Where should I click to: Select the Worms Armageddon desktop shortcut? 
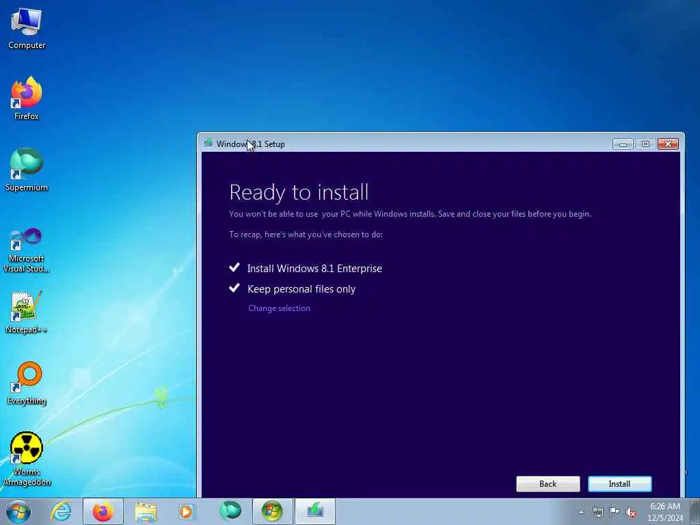pos(27,459)
